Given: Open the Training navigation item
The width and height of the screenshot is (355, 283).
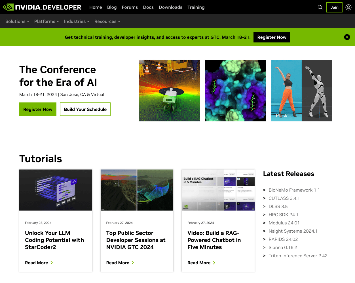Looking at the screenshot, I should (x=196, y=7).
